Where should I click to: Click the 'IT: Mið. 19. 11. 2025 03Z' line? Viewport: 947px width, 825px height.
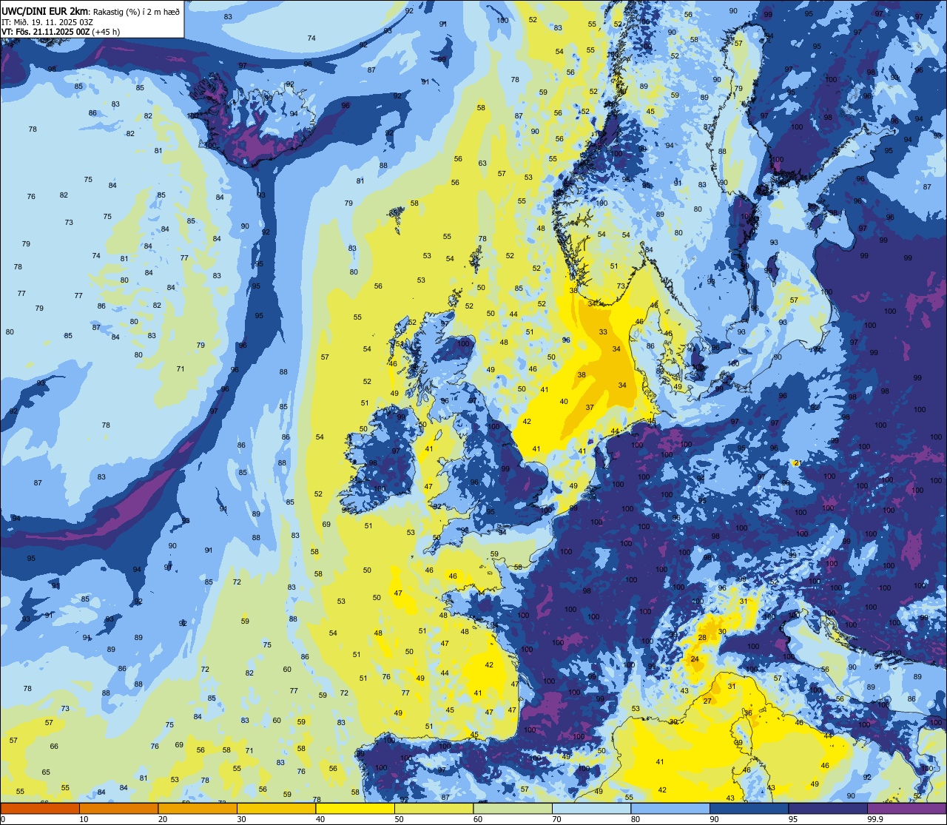(x=47, y=21)
